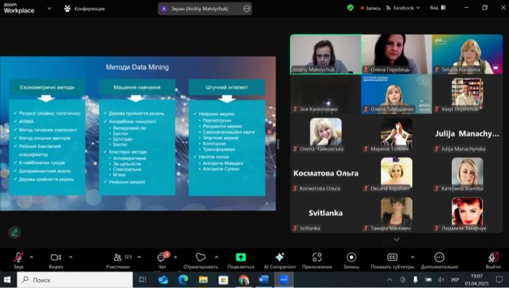Turn on the camera (Видео)

(x=56, y=257)
